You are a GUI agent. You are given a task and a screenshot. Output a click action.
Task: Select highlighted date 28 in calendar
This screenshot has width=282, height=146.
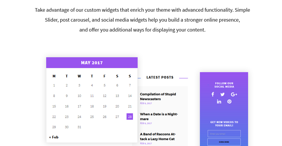click(130, 117)
